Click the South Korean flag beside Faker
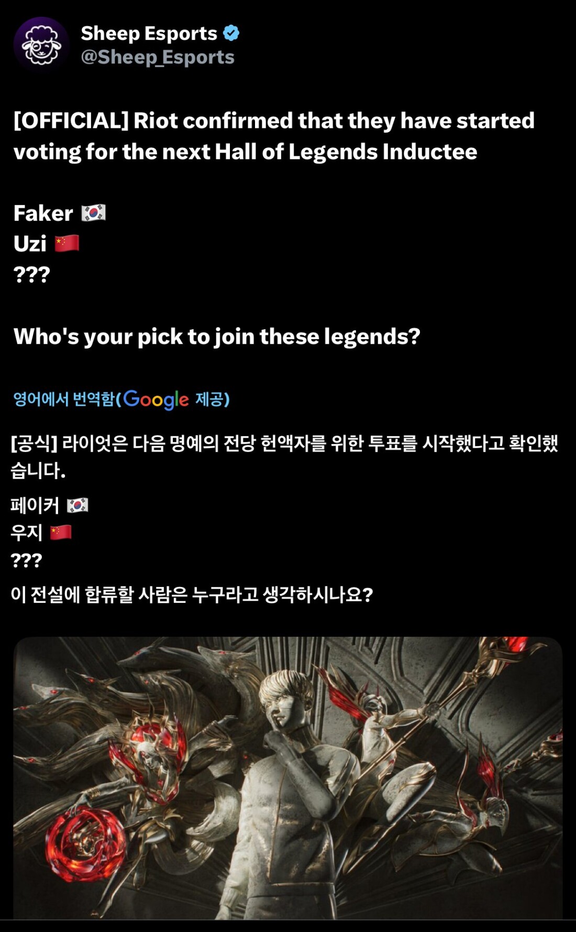Image resolution: width=576 pixels, height=932 pixels. [94, 213]
